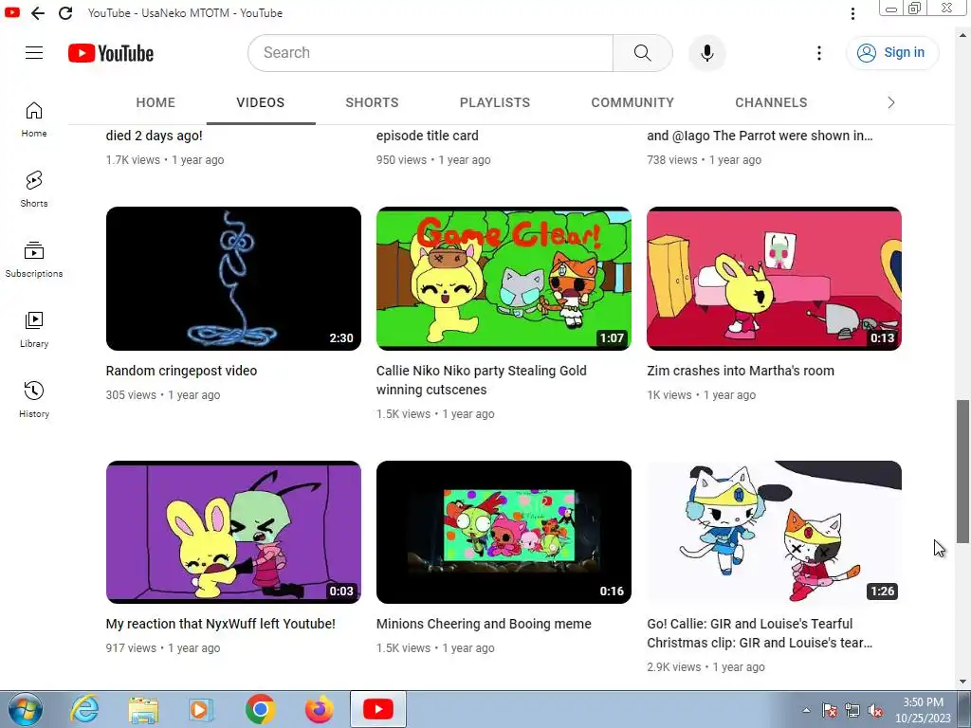
Task: Select YouTube app in taskbar
Action: tap(377, 709)
